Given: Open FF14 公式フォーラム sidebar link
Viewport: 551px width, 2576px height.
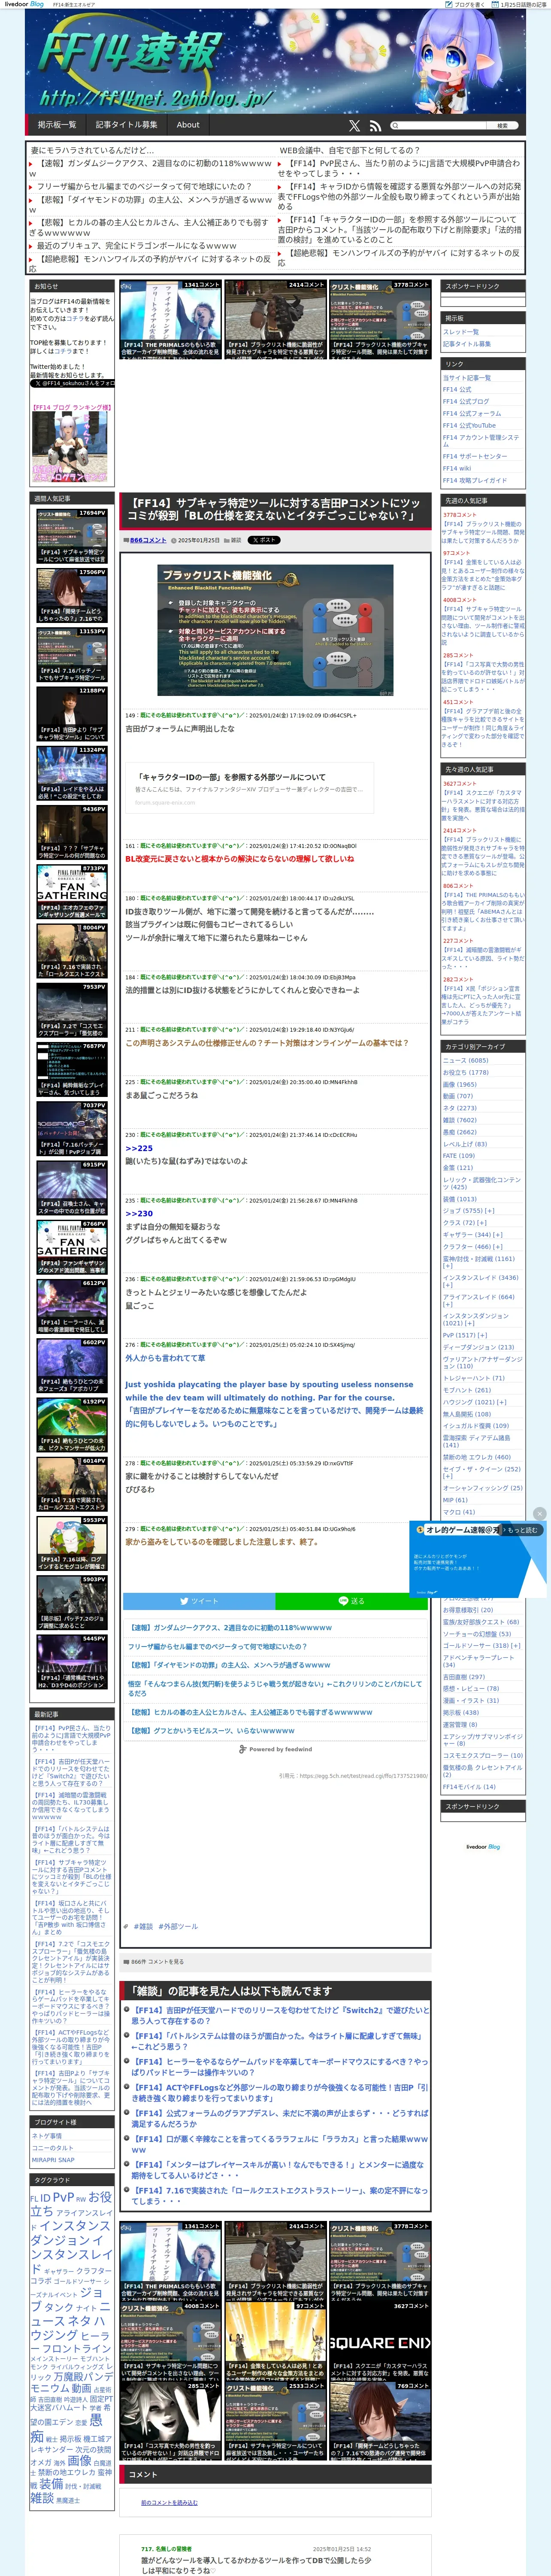Looking at the screenshot, I should click(x=472, y=413).
